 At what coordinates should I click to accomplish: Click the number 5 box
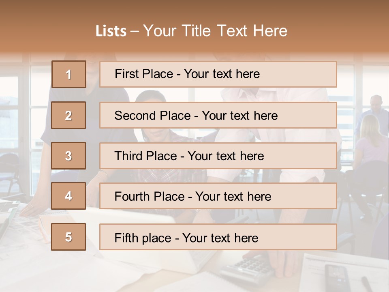tap(68, 237)
